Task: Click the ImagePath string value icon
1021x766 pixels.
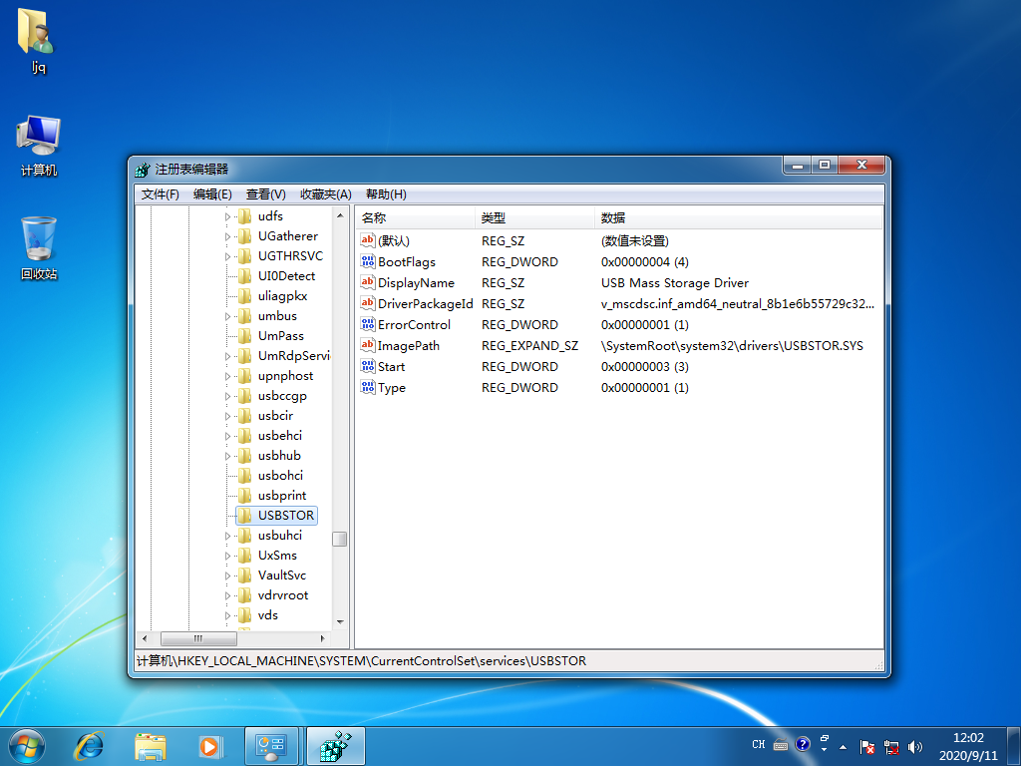Action: 368,345
